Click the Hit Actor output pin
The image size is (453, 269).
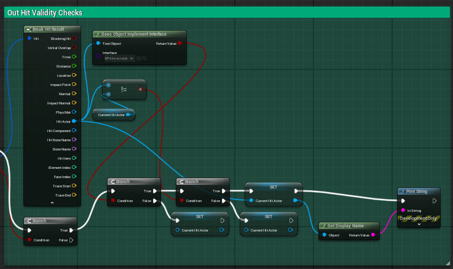click(74, 121)
